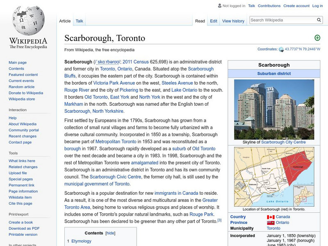328x246 pixels.
Task: Go to the Main page link
Action: (18, 62)
